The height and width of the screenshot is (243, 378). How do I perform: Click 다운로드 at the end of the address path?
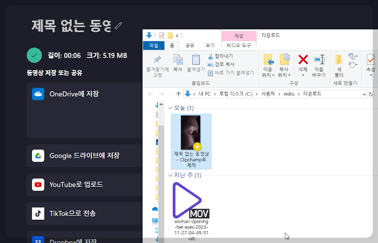(312, 94)
